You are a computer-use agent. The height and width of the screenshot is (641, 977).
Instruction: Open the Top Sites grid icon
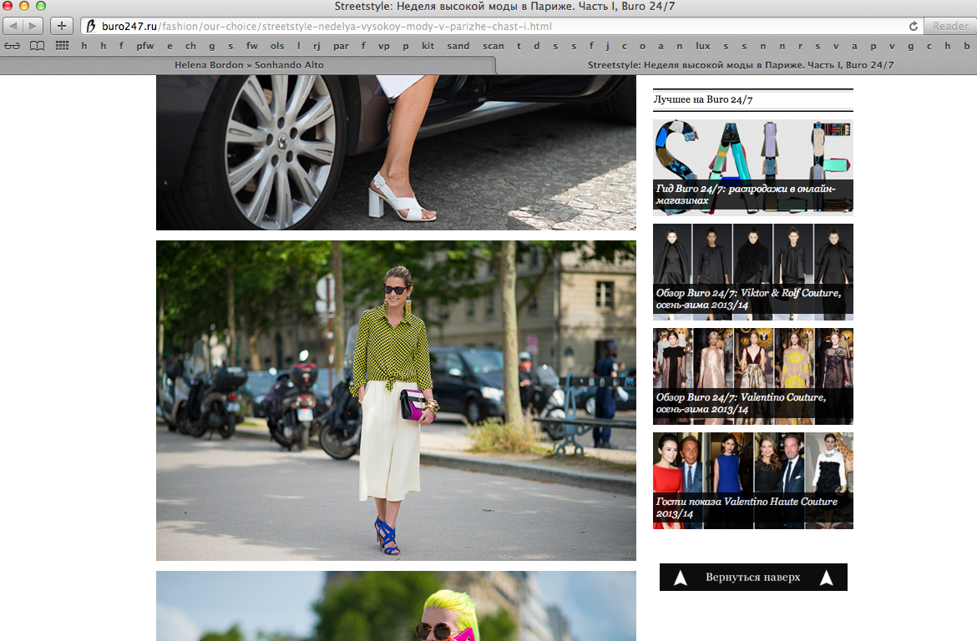[x=62, y=46]
